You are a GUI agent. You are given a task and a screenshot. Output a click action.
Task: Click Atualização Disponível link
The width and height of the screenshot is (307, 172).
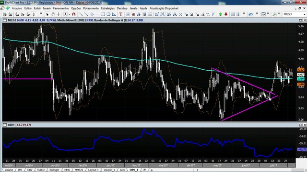click(164, 9)
